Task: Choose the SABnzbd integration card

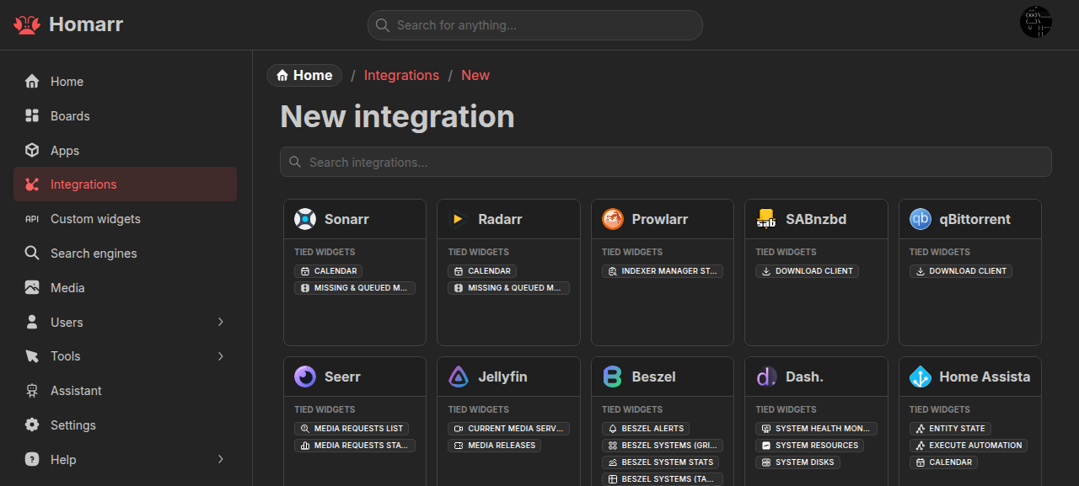Action: tap(816, 272)
